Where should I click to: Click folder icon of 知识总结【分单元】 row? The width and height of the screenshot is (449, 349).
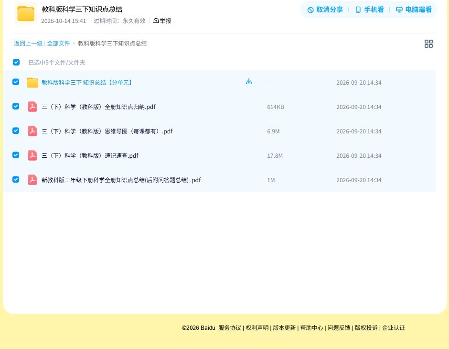(x=32, y=83)
